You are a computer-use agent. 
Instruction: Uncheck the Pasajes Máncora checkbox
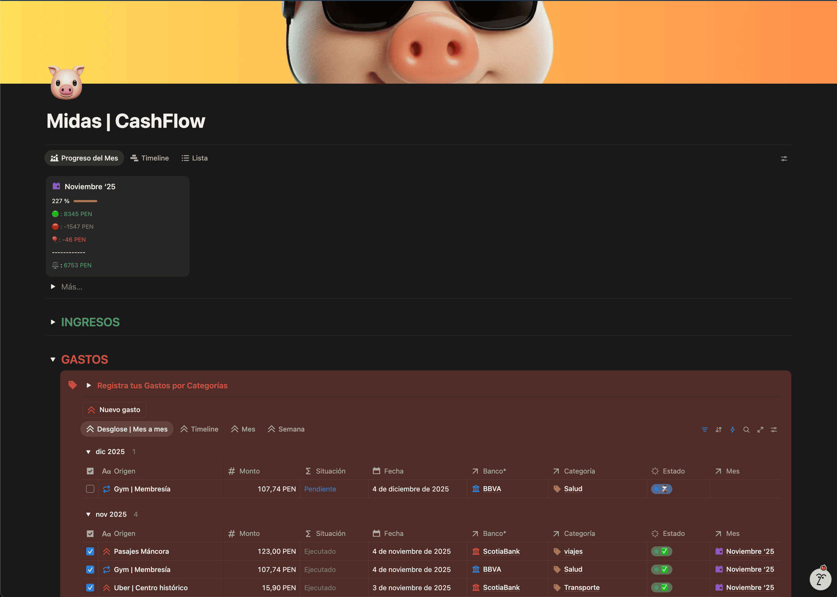click(90, 551)
